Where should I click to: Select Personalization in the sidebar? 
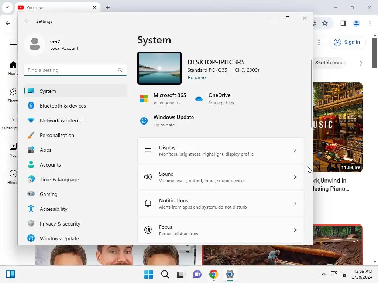pos(75,135)
